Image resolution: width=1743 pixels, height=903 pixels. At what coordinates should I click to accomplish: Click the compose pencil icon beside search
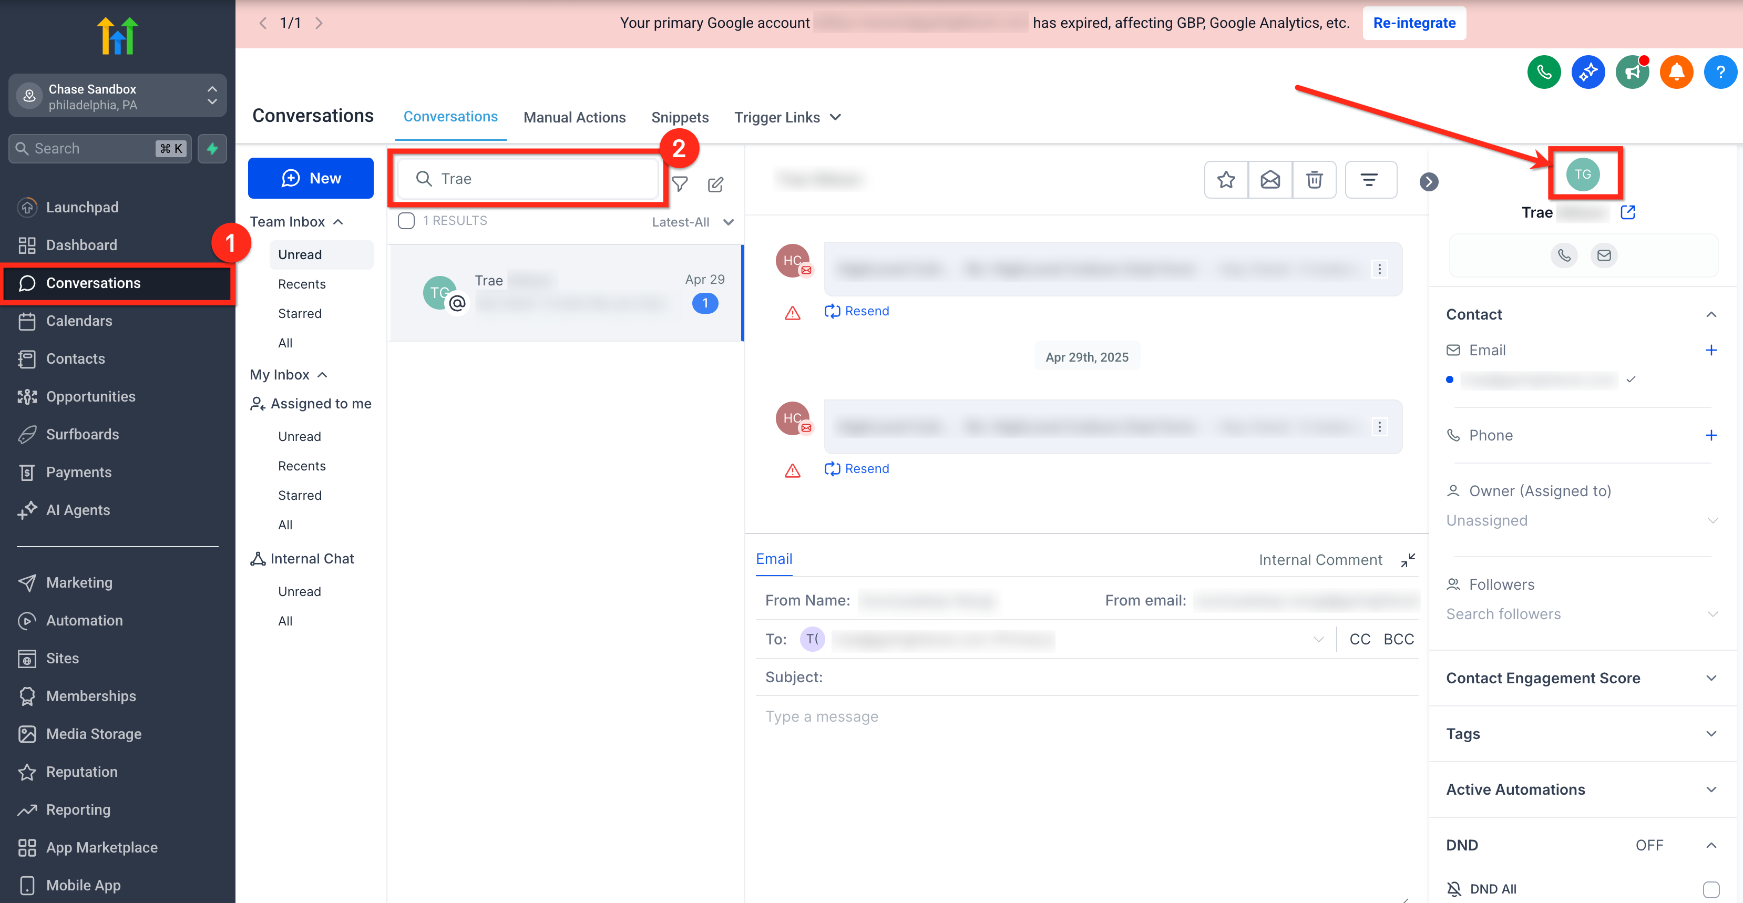click(715, 184)
